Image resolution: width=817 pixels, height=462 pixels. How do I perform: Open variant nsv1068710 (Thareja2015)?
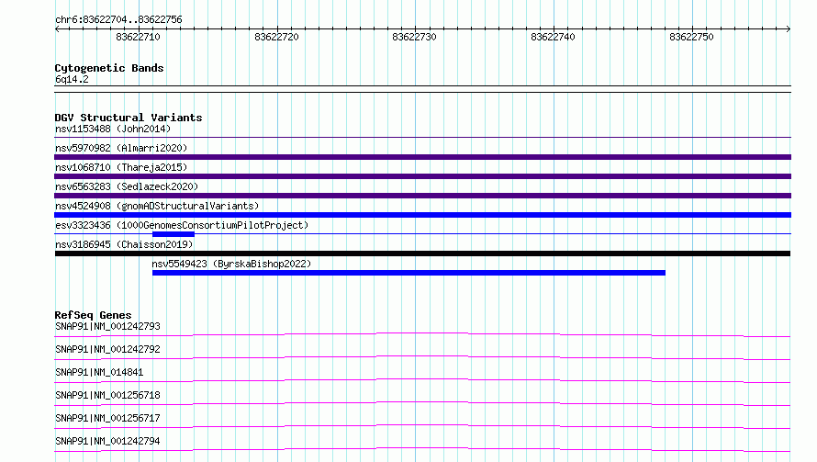click(x=121, y=167)
